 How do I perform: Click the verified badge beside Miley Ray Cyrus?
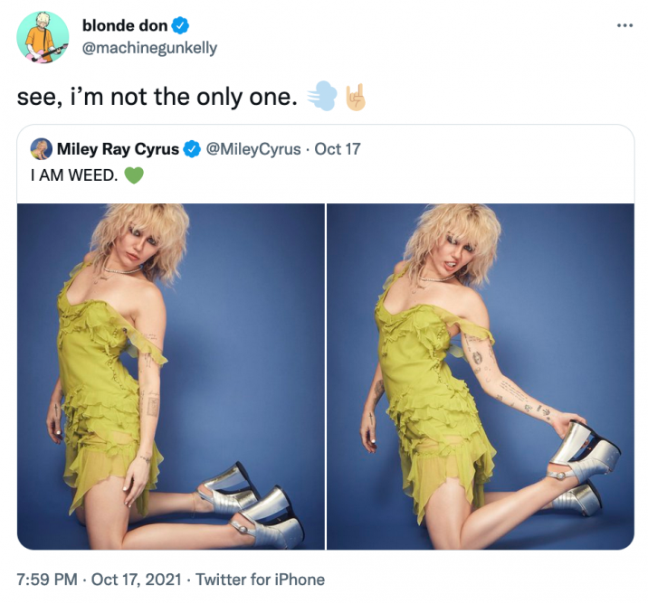click(x=192, y=149)
